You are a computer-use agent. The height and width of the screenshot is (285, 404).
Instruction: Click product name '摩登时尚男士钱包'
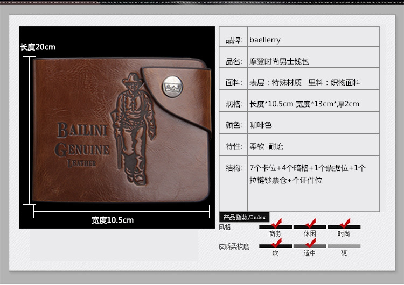coord(279,61)
